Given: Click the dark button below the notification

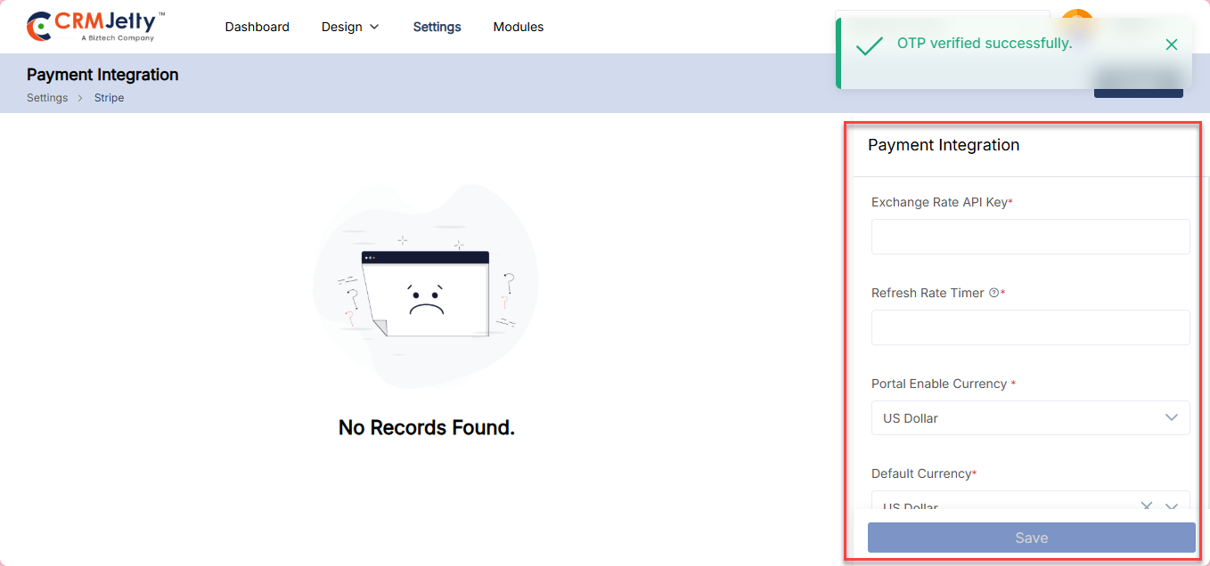Looking at the screenshot, I should click(x=1138, y=93).
